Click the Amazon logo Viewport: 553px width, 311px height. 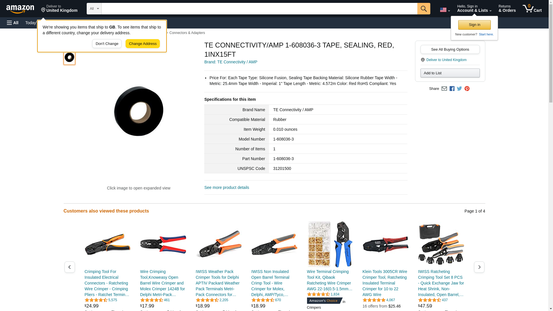20,9
